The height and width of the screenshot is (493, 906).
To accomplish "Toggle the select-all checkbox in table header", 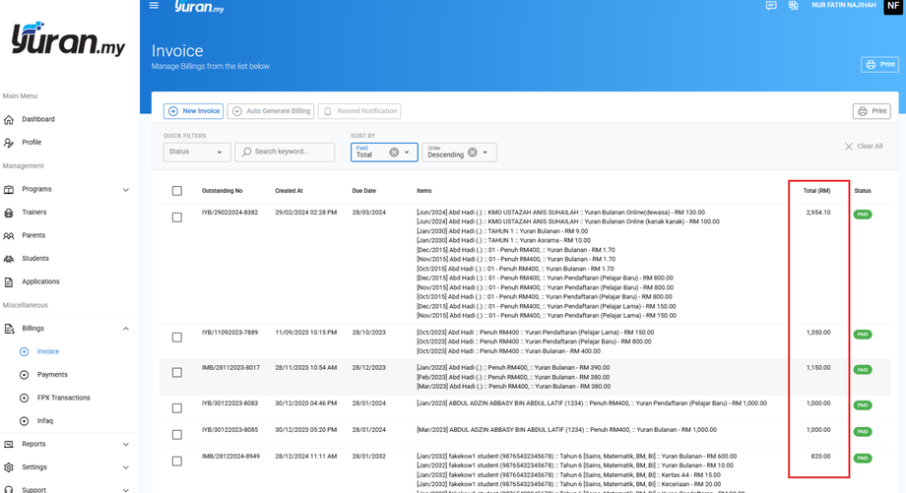I will click(x=177, y=191).
